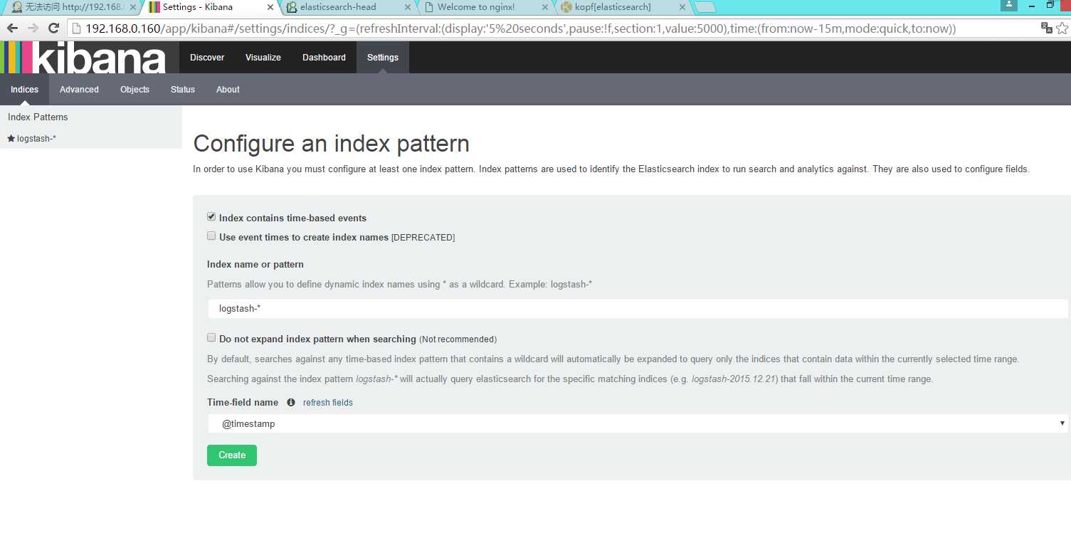Open the Chrome user profile icon
The height and width of the screenshot is (533, 1071).
point(1008,5)
